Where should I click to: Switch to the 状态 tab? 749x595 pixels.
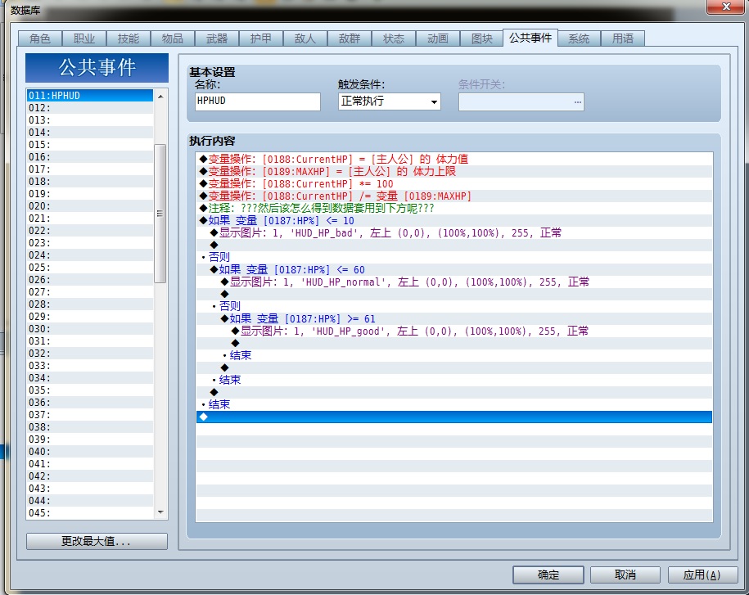click(394, 38)
